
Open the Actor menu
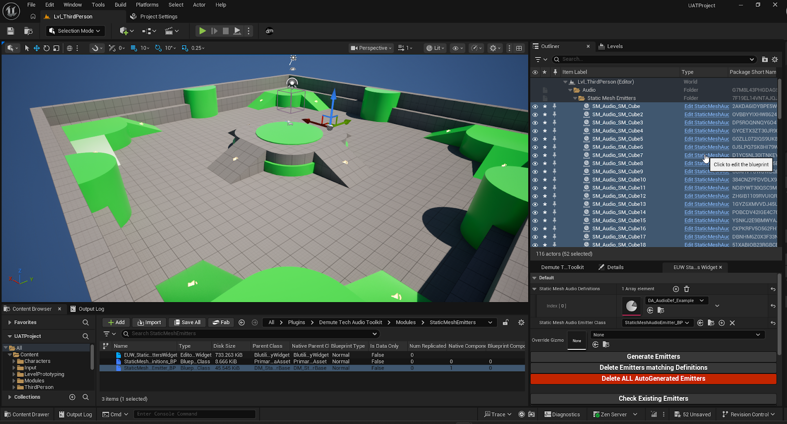pyautogui.click(x=199, y=5)
